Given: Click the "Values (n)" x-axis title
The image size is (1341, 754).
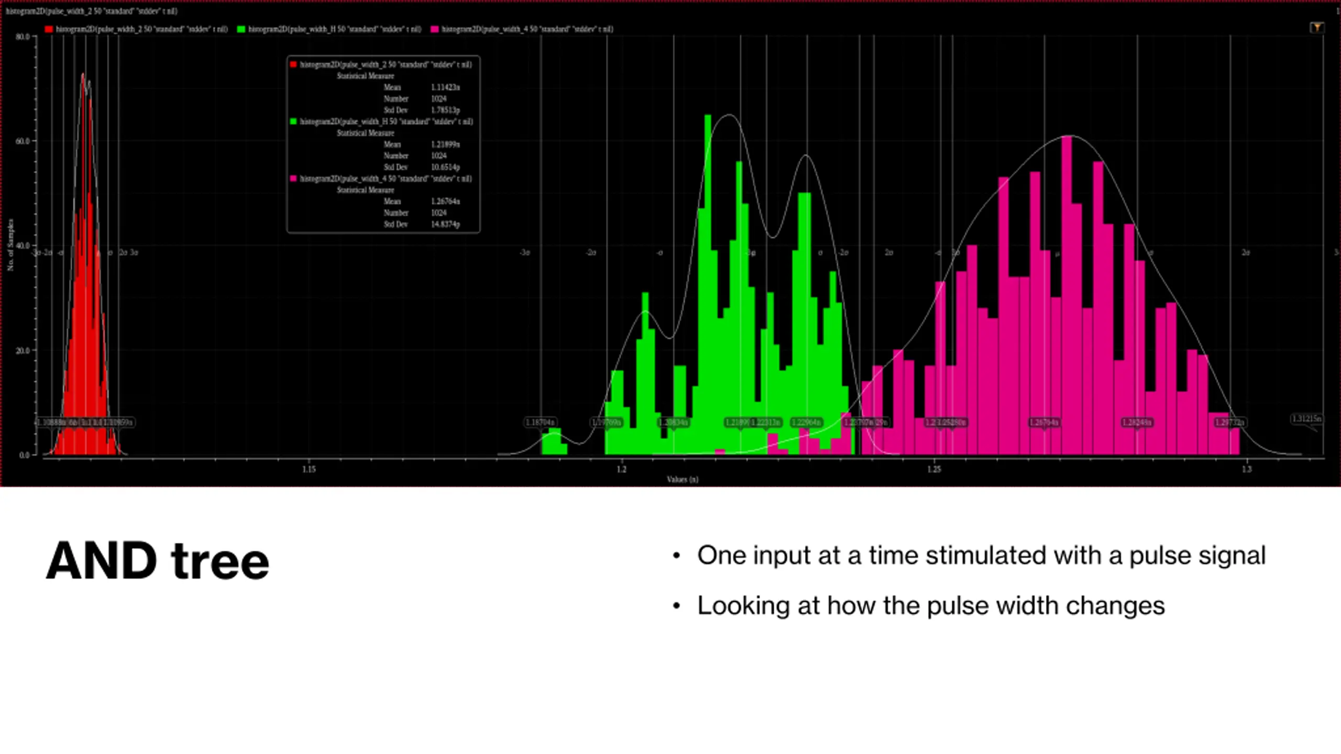Looking at the screenshot, I should [x=683, y=479].
